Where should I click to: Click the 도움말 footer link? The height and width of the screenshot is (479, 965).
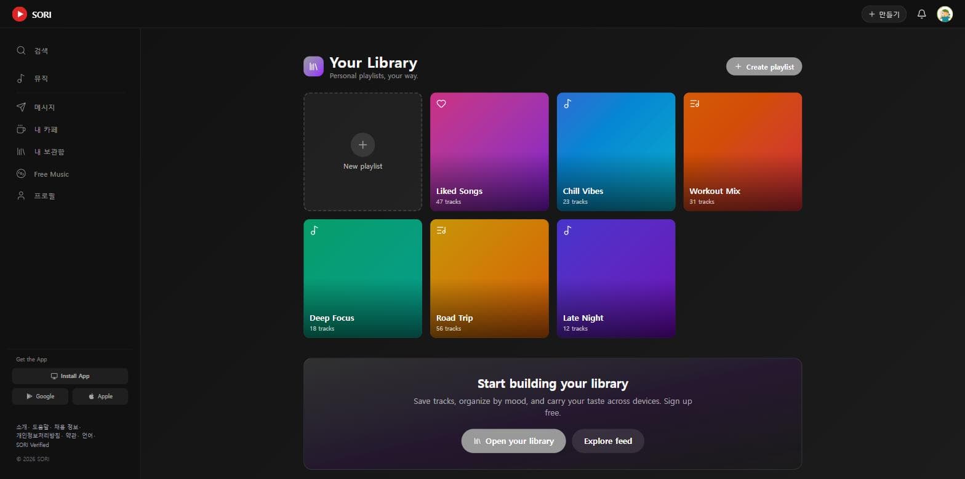[x=40, y=427]
